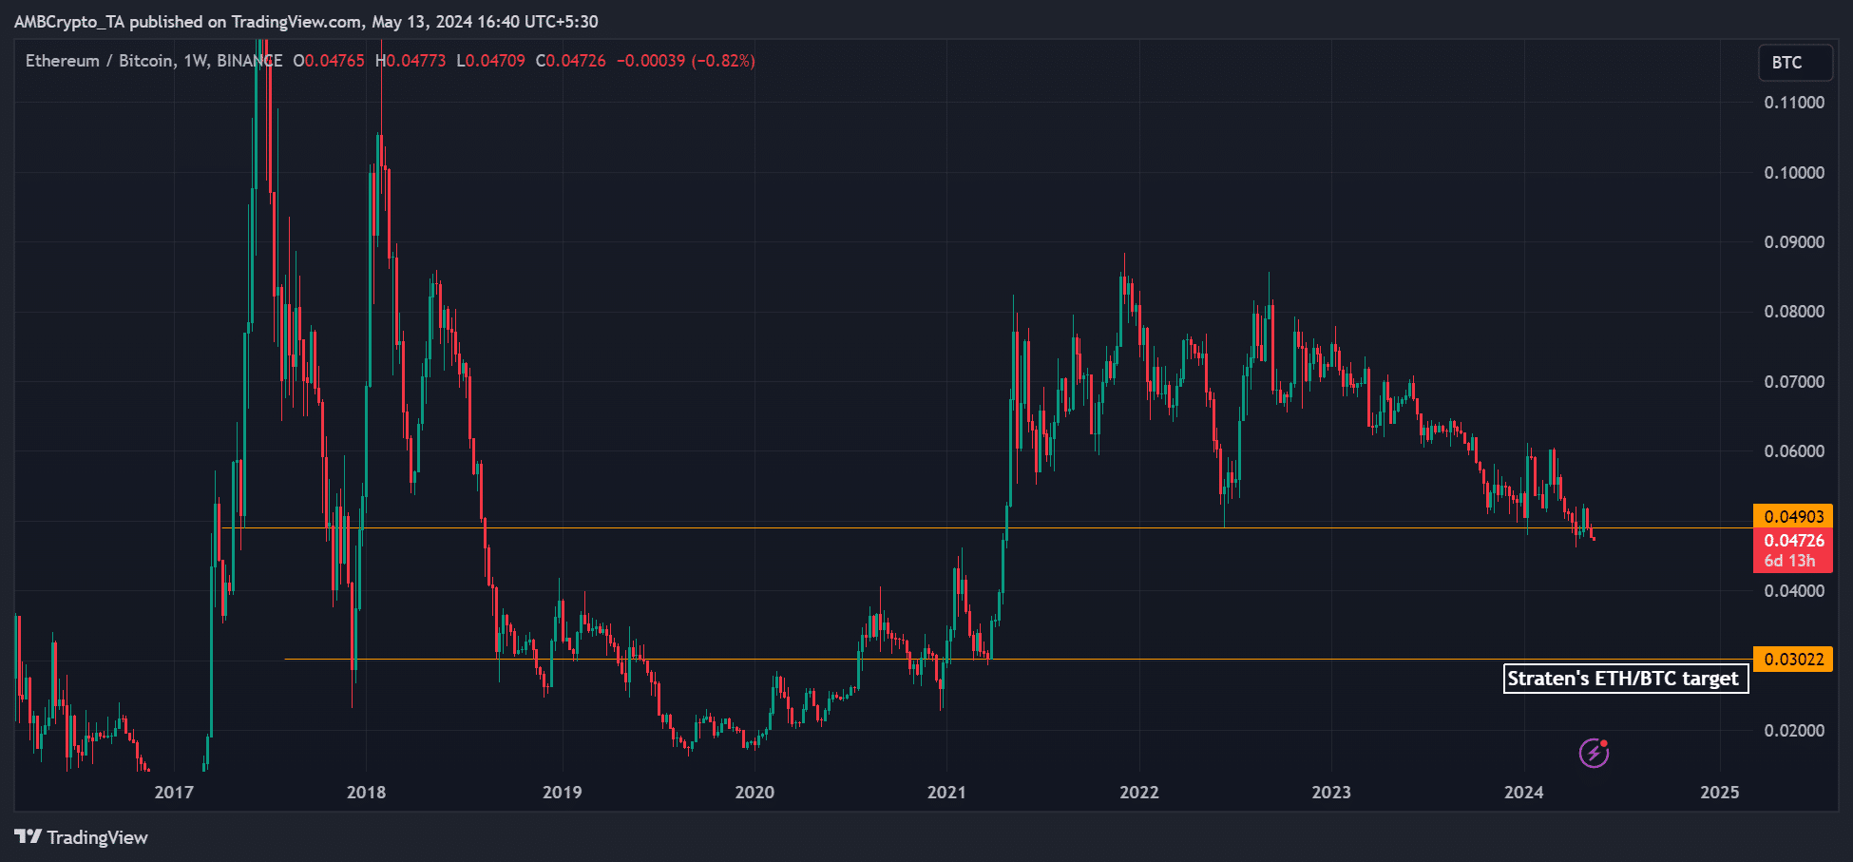Click the 1W interval label in legend

tap(196, 61)
